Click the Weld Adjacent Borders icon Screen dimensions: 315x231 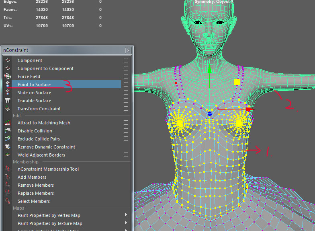[x=8, y=155]
